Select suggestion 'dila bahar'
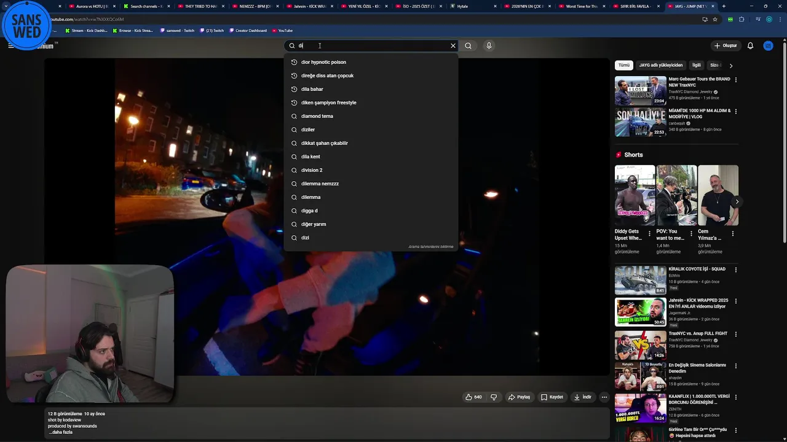Image resolution: width=787 pixels, height=442 pixels. [371, 89]
